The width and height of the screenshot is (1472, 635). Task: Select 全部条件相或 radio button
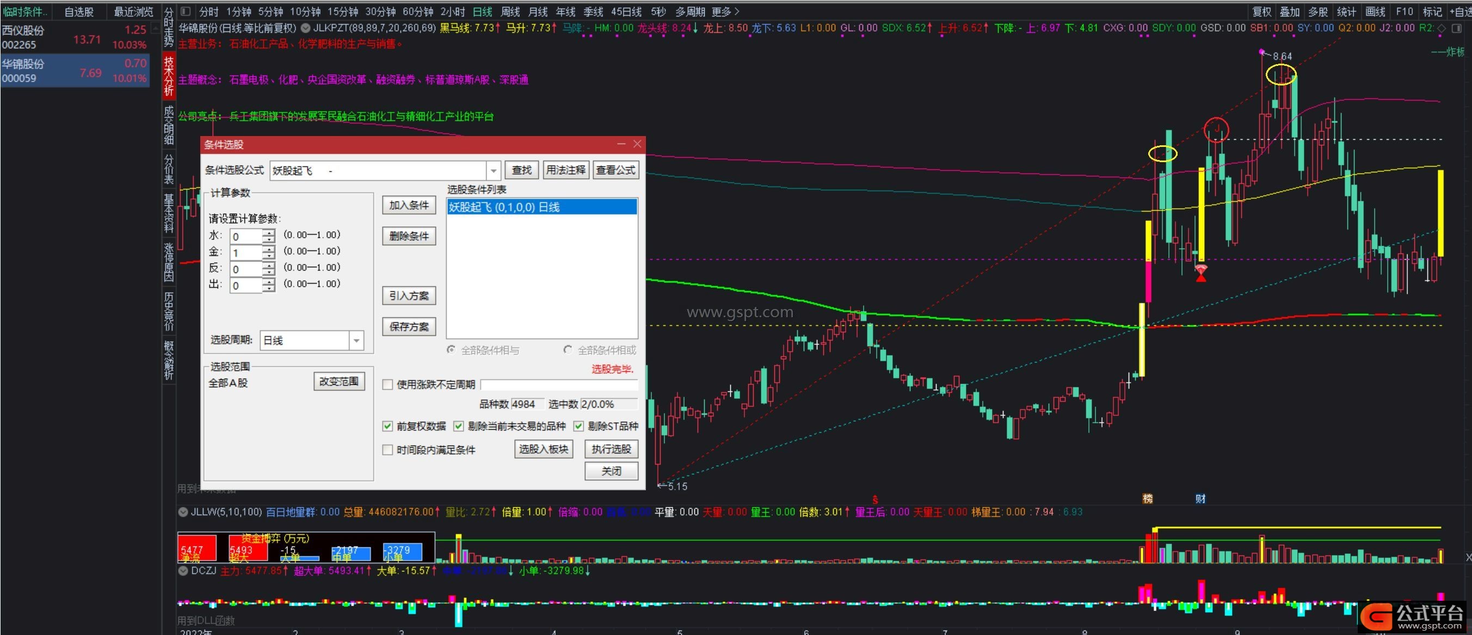coord(568,349)
